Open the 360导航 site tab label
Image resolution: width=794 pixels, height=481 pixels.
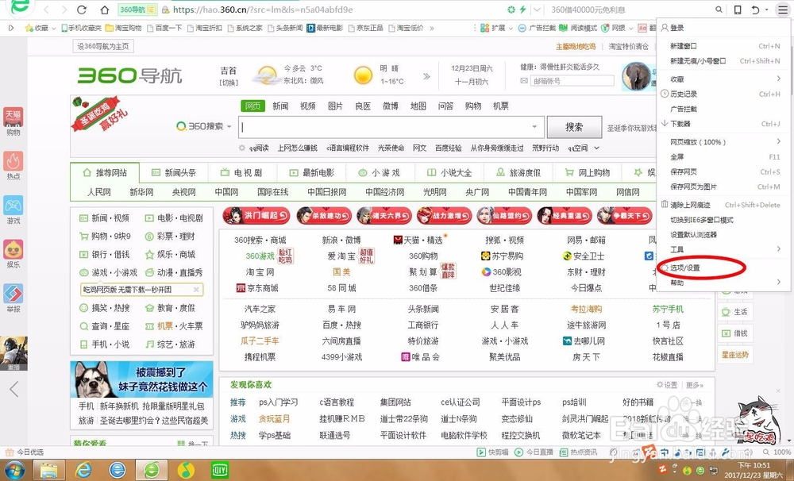[x=137, y=10]
